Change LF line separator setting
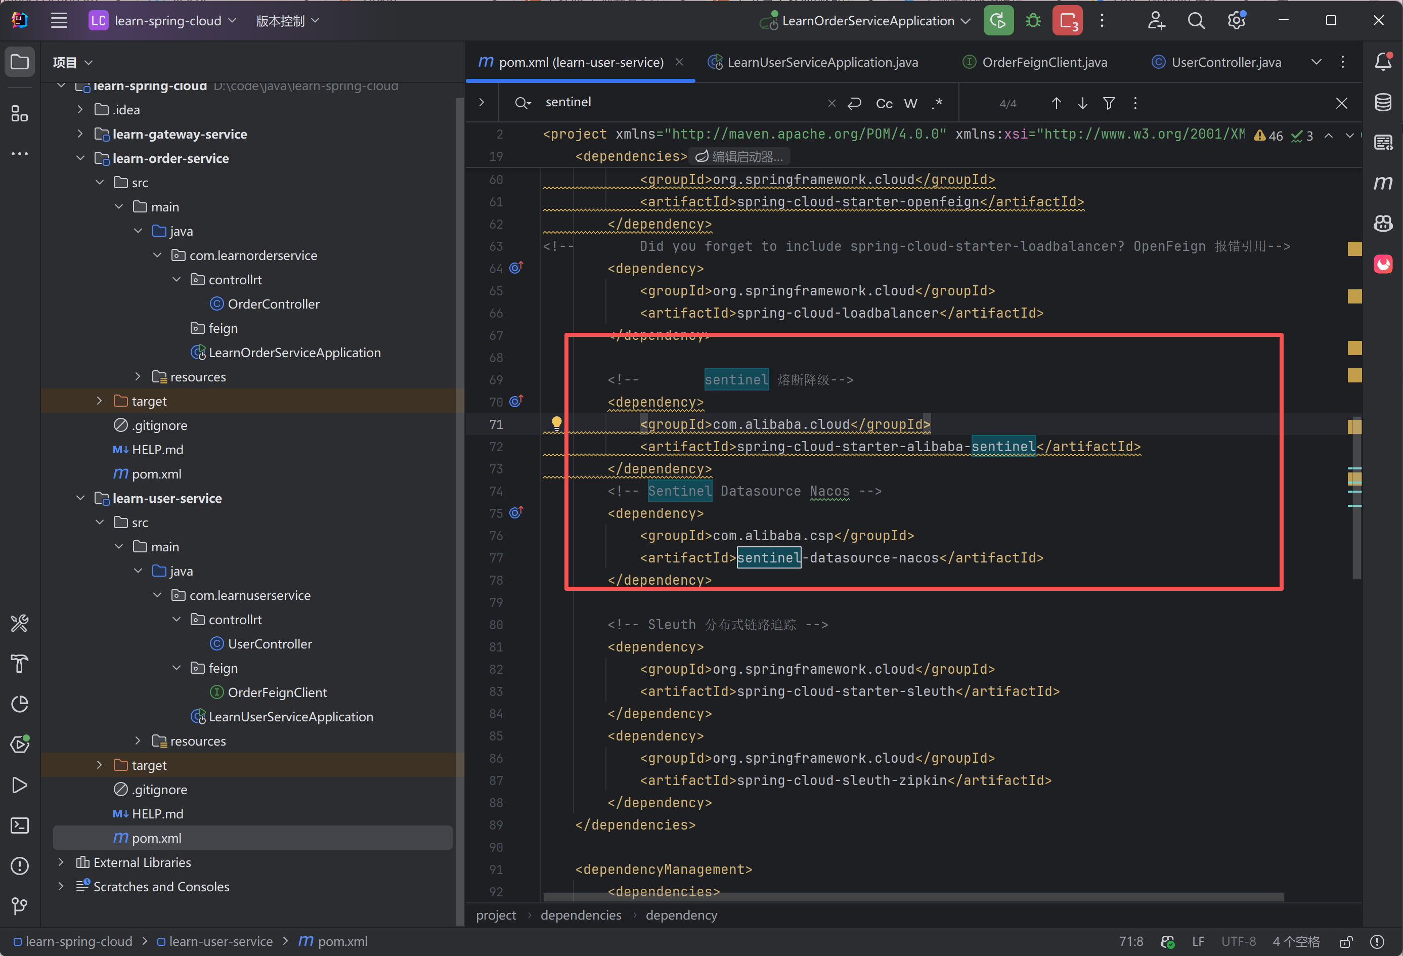Viewport: 1403px width, 956px height. [x=1198, y=941]
